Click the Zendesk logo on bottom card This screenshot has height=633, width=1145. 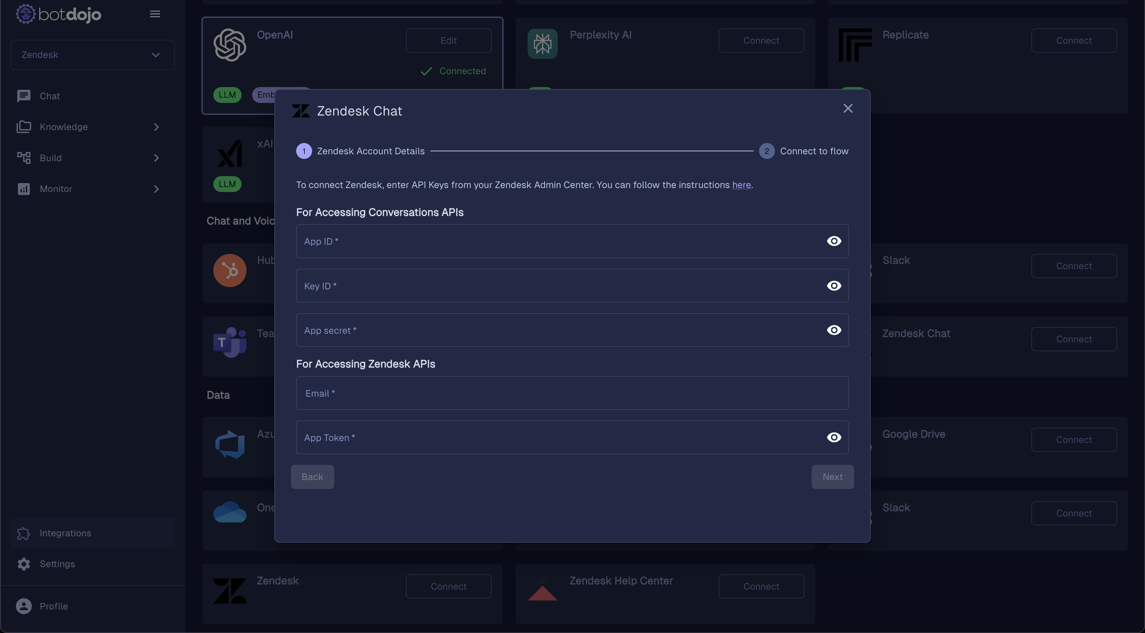[x=230, y=591]
